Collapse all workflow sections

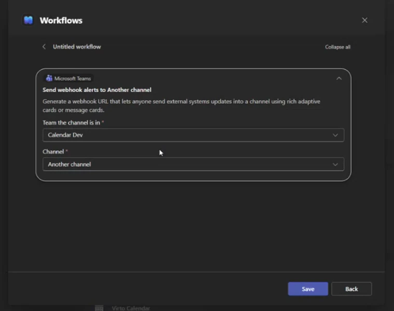tap(337, 47)
